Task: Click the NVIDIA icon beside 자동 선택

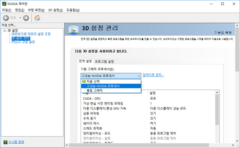Action: [x=84, y=81]
